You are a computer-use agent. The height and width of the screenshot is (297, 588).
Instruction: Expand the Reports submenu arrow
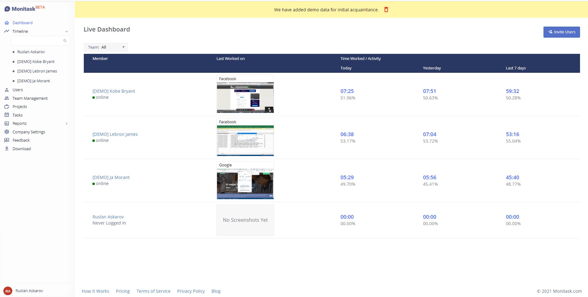click(67, 124)
